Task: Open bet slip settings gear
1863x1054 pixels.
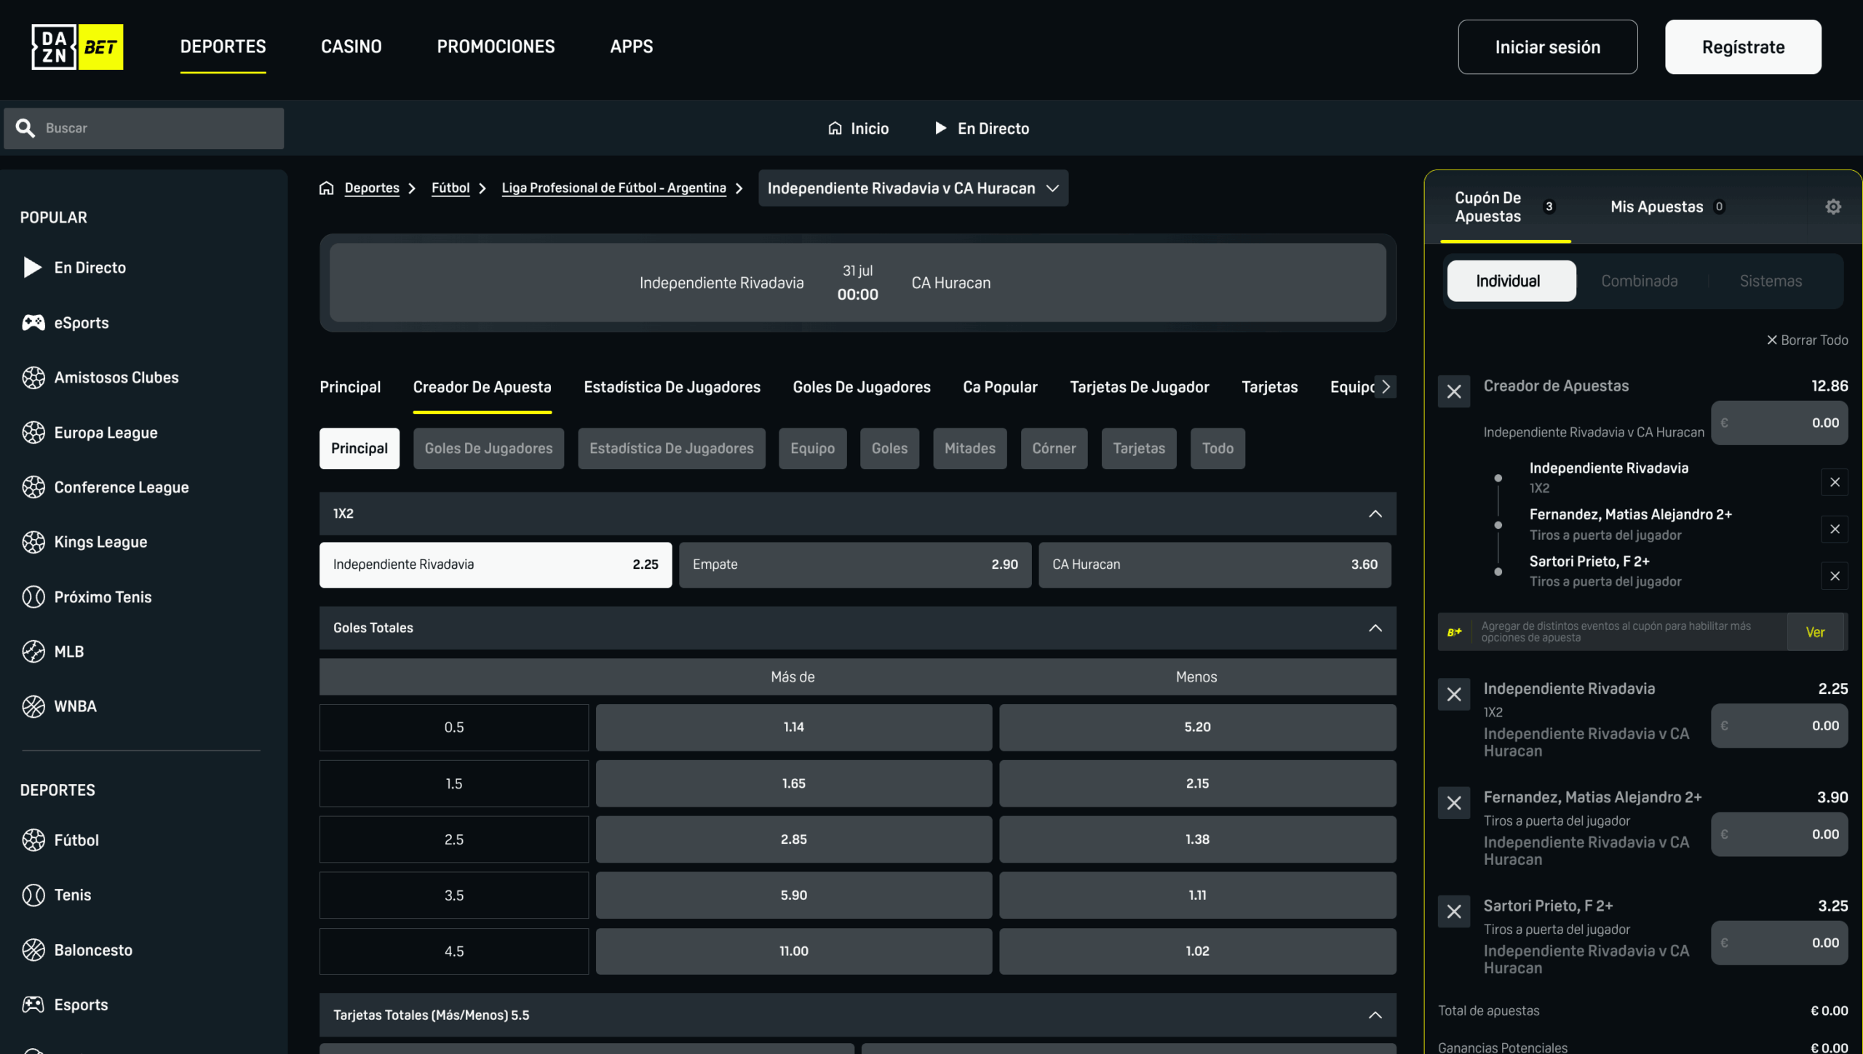Action: click(1833, 207)
